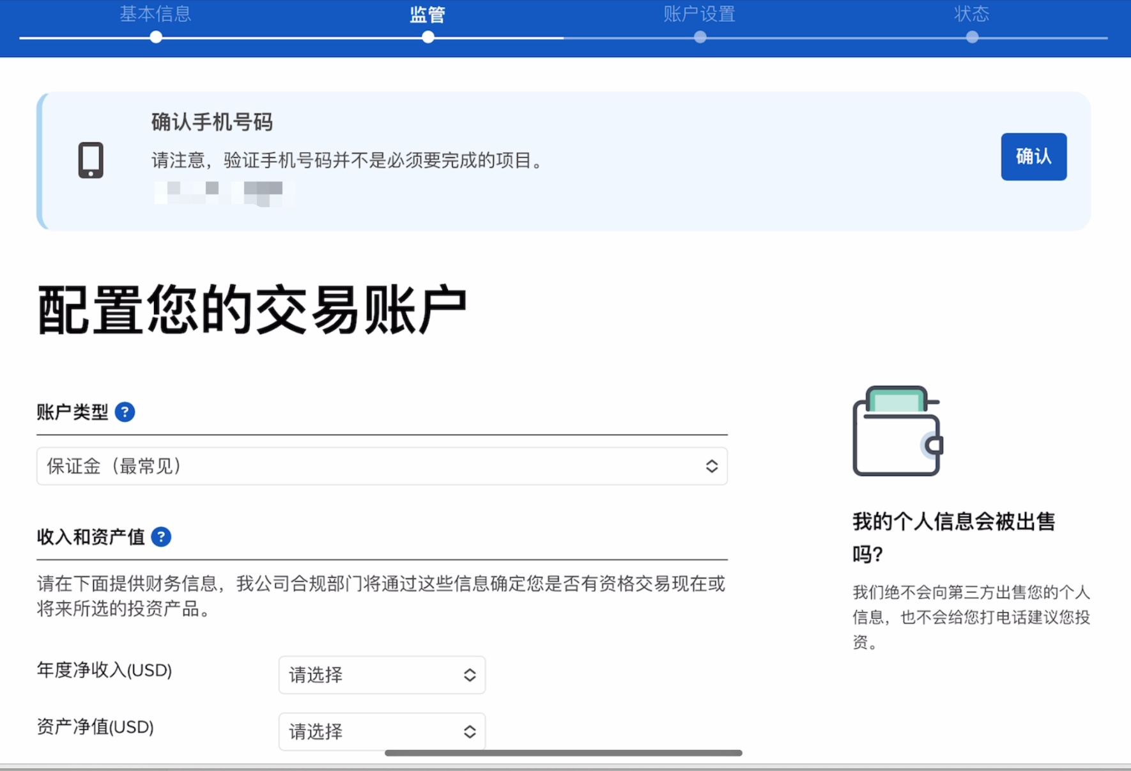Click the wallet illustration icon
The image size is (1131, 771).
897,432
